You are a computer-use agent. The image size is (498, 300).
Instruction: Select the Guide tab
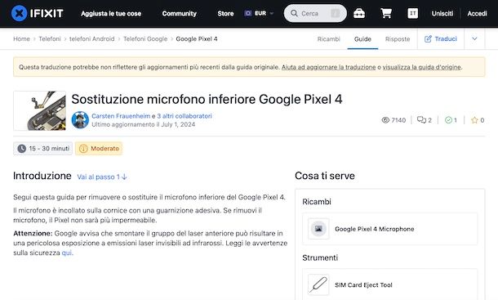[x=362, y=38]
